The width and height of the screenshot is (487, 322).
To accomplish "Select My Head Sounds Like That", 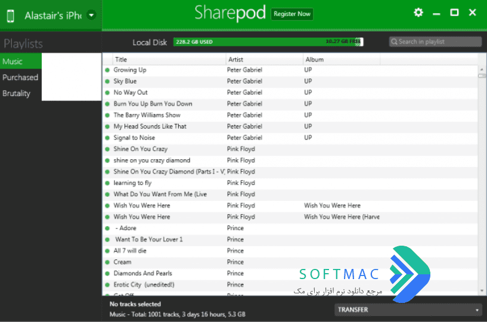I will (x=150, y=126).
